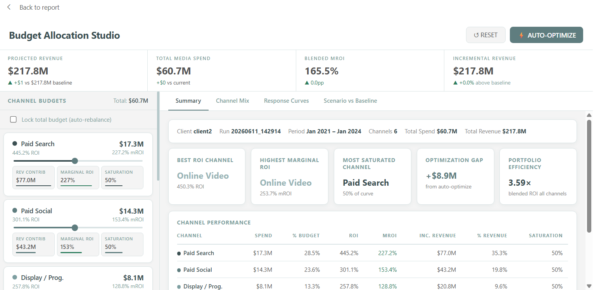594x290 pixels.
Task: Click the ROI column header
Action: pyautogui.click(x=353, y=236)
